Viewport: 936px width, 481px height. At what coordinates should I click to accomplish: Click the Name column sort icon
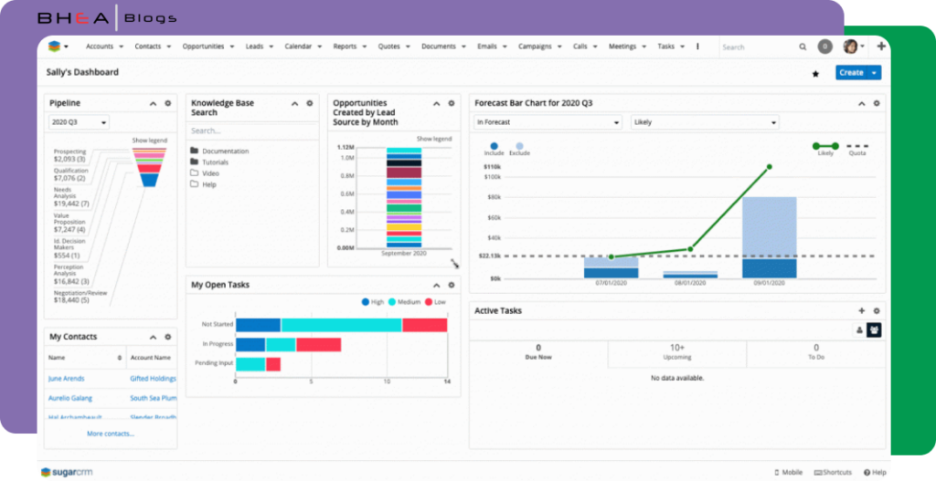120,358
